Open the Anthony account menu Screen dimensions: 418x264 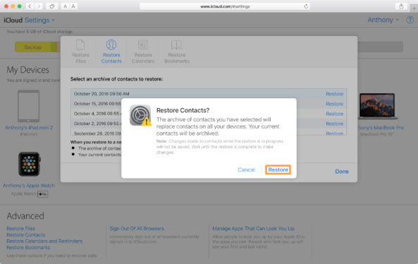383,20
